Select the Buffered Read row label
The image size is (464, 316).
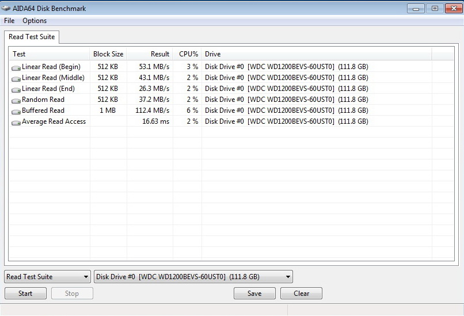point(43,111)
